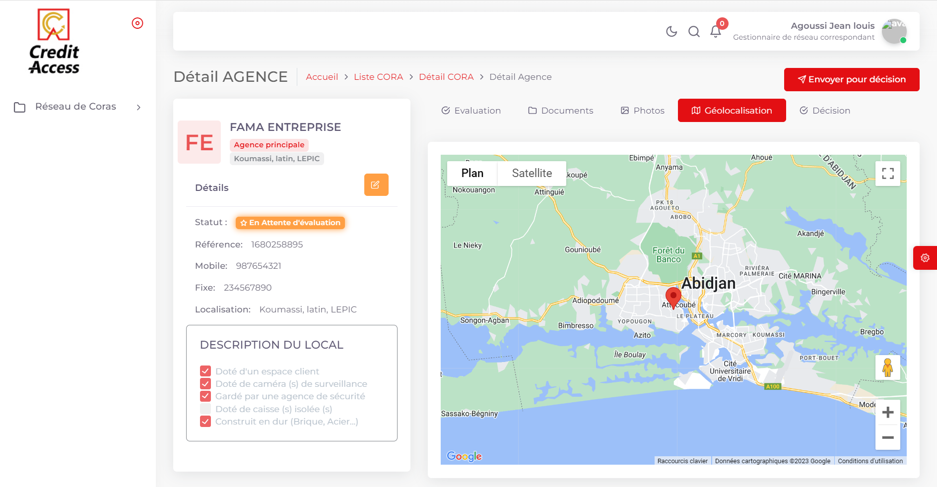Uncheck "Doté d'un espace client"
Screen dimensions: 937x487
(x=205, y=371)
